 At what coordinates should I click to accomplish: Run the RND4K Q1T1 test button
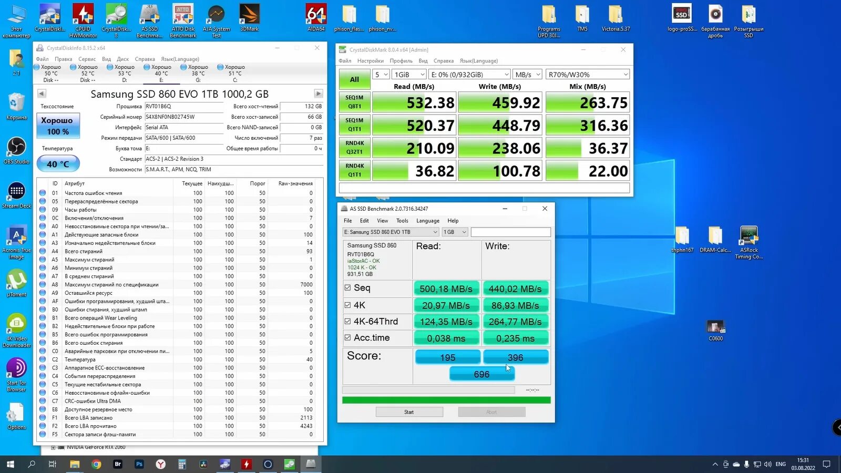pyautogui.click(x=354, y=170)
